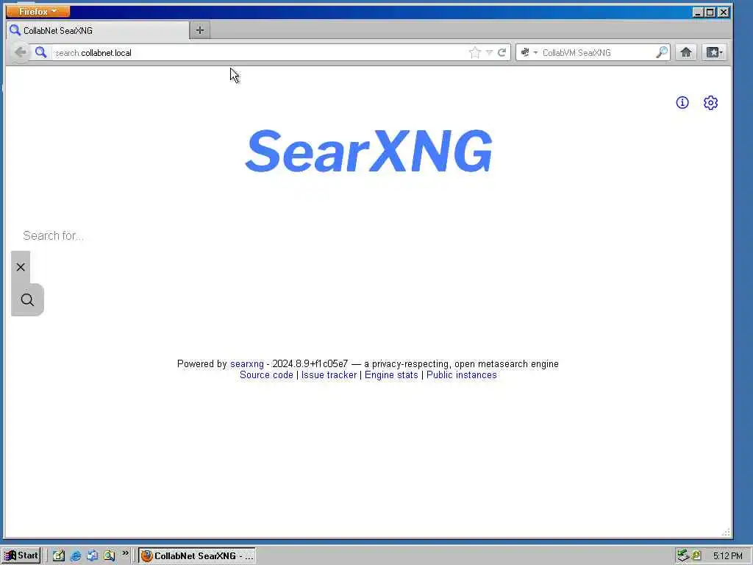753x565 pixels.
Task: Go back with the browser back arrow
Action: (x=21, y=52)
